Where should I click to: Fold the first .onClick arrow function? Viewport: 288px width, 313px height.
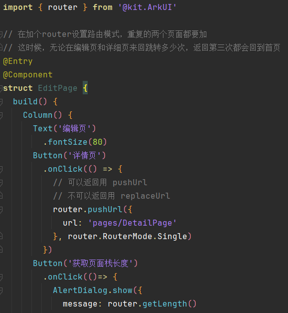pos(1,169)
